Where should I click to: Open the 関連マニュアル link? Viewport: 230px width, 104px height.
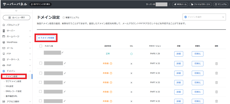72,17
